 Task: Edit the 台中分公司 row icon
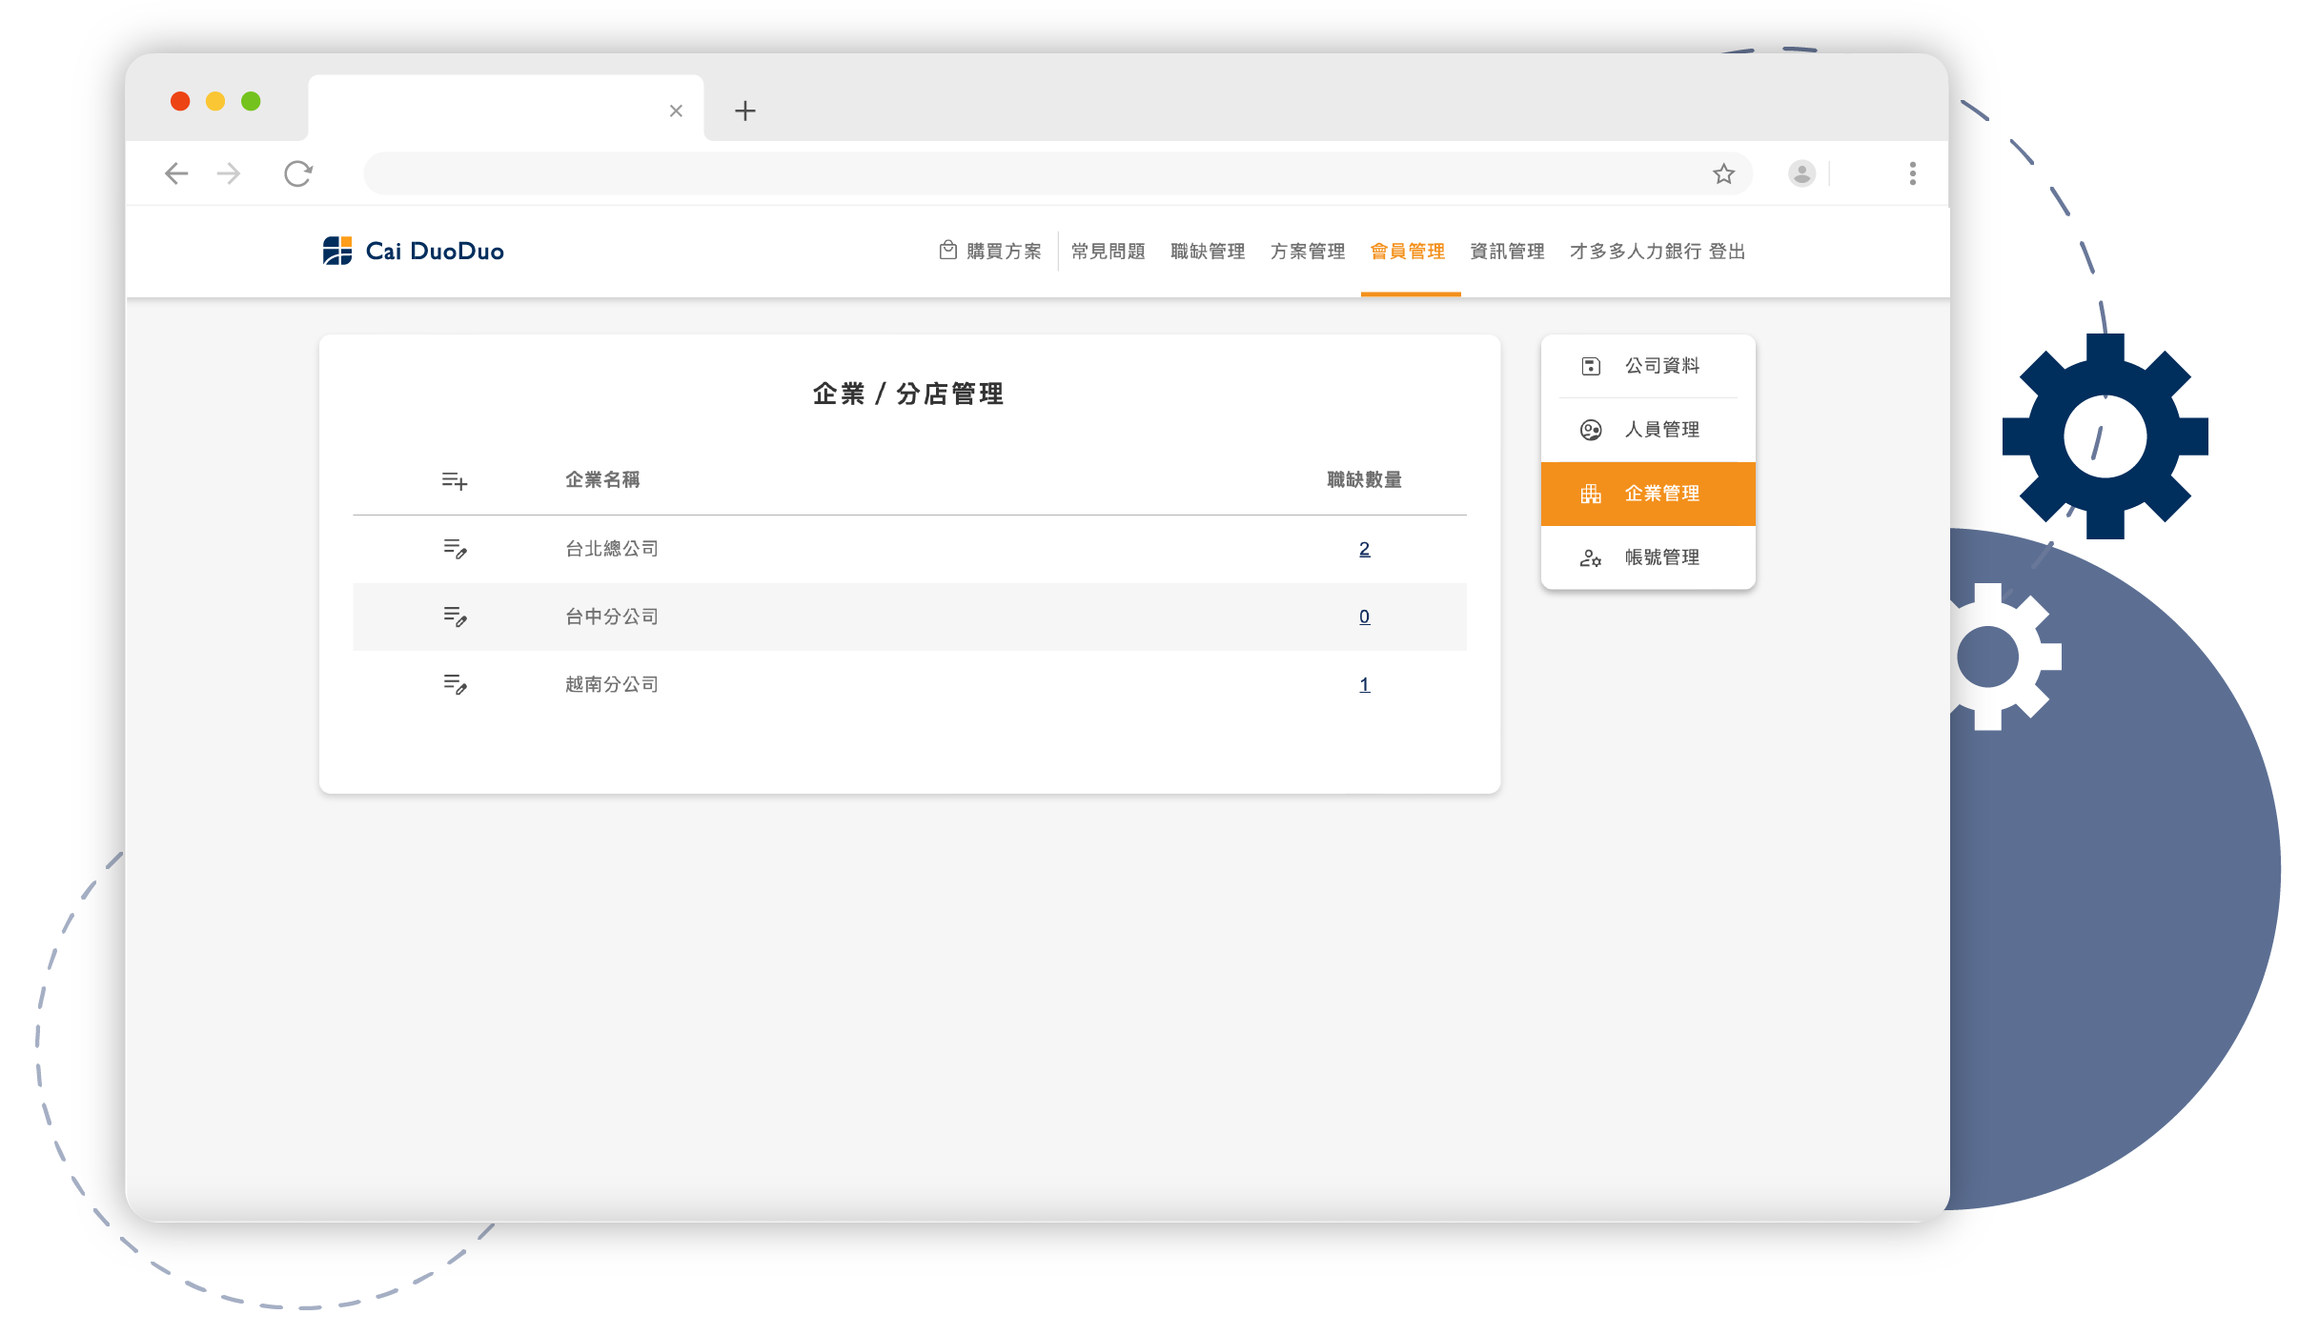pyautogui.click(x=455, y=617)
